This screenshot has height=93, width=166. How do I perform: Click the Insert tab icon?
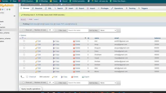(66, 8)
